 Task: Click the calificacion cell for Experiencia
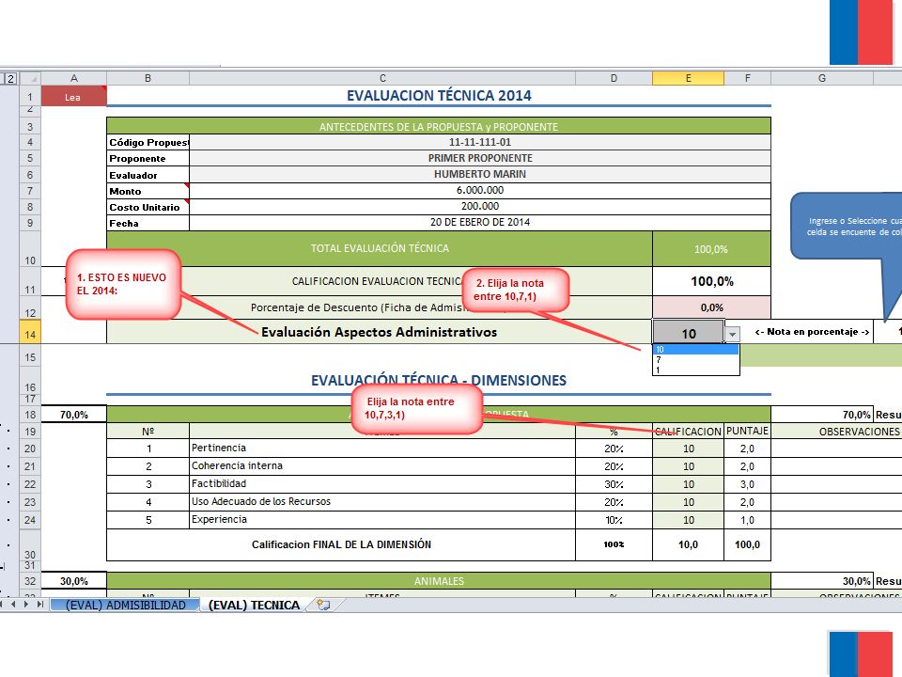[688, 520]
